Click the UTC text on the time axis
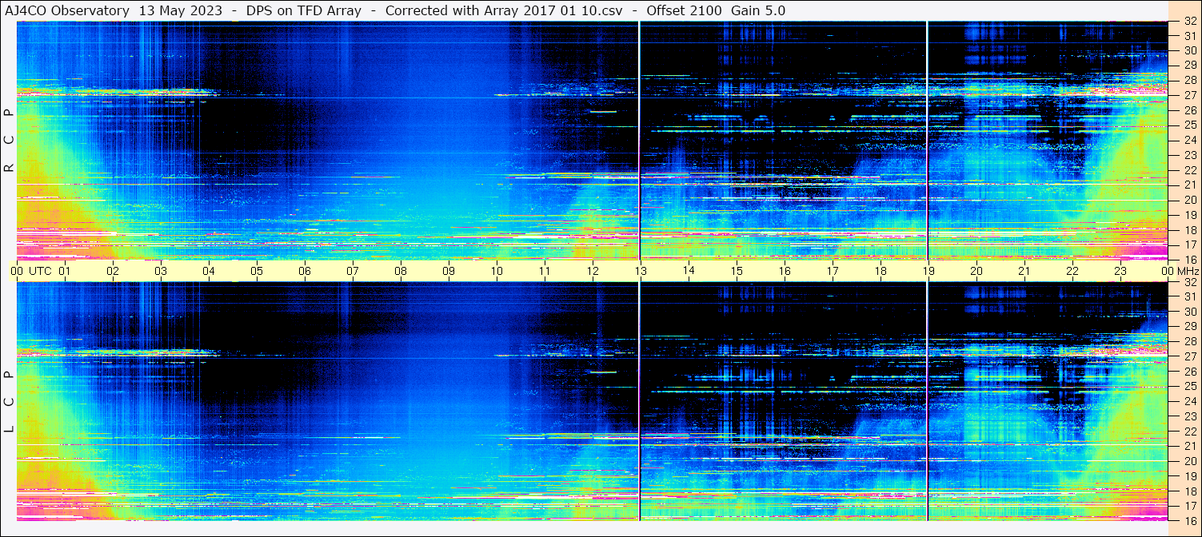Viewport: 1202px width, 537px height. pos(40,271)
